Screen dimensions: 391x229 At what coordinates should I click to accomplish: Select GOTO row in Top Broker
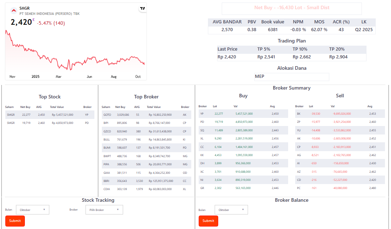(x=147, y=115)
